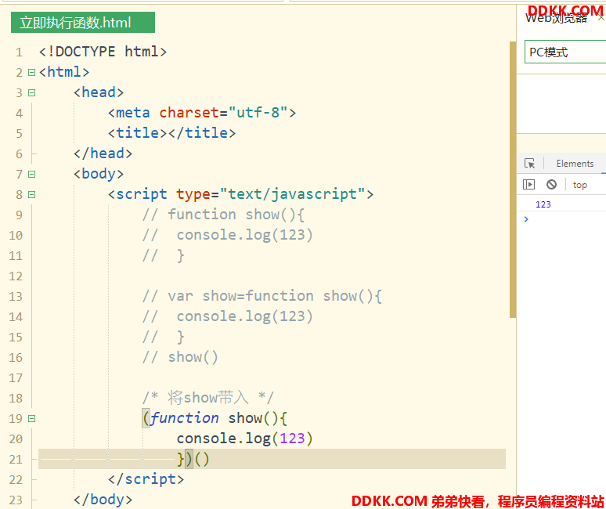The height and width of the screenshot is (509, 606).
Task: Click comment // var show=function show(){
Action: pos(262,297)
